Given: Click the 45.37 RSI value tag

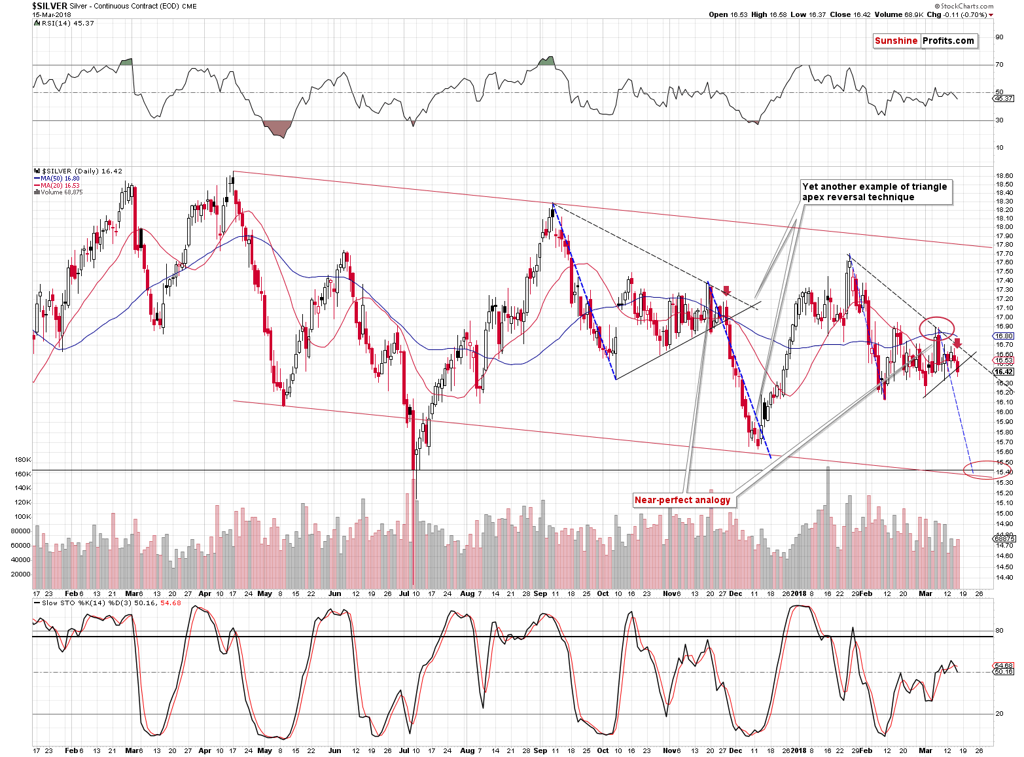Looking at the screenshot, I should pyautogui.click(x=1003, y=98).
